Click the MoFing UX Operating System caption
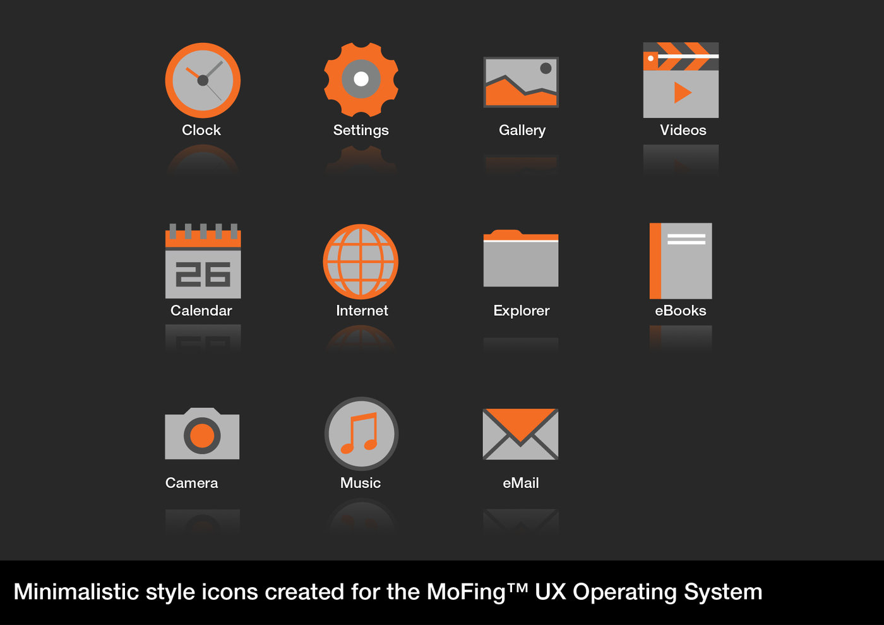884x625 pixels. coord(388,592)
